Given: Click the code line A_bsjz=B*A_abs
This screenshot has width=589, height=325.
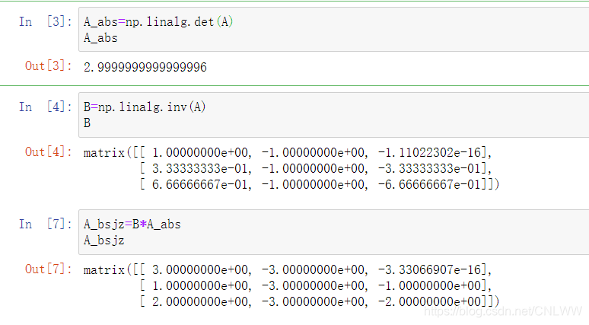Looking at the screenshot, I should point(132,225).
